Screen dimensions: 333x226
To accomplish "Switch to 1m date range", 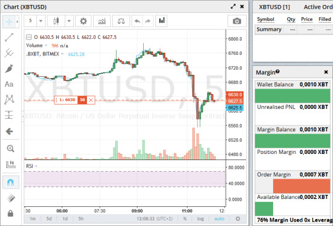I will point(33,219).
